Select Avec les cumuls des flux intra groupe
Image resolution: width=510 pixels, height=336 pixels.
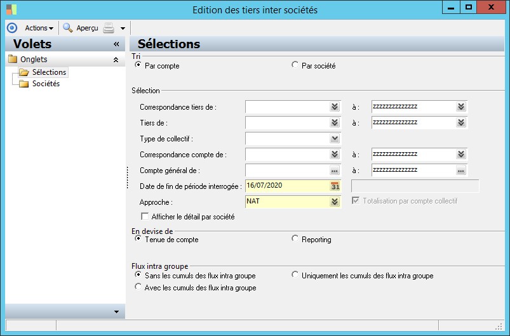(x=138, y=287)
